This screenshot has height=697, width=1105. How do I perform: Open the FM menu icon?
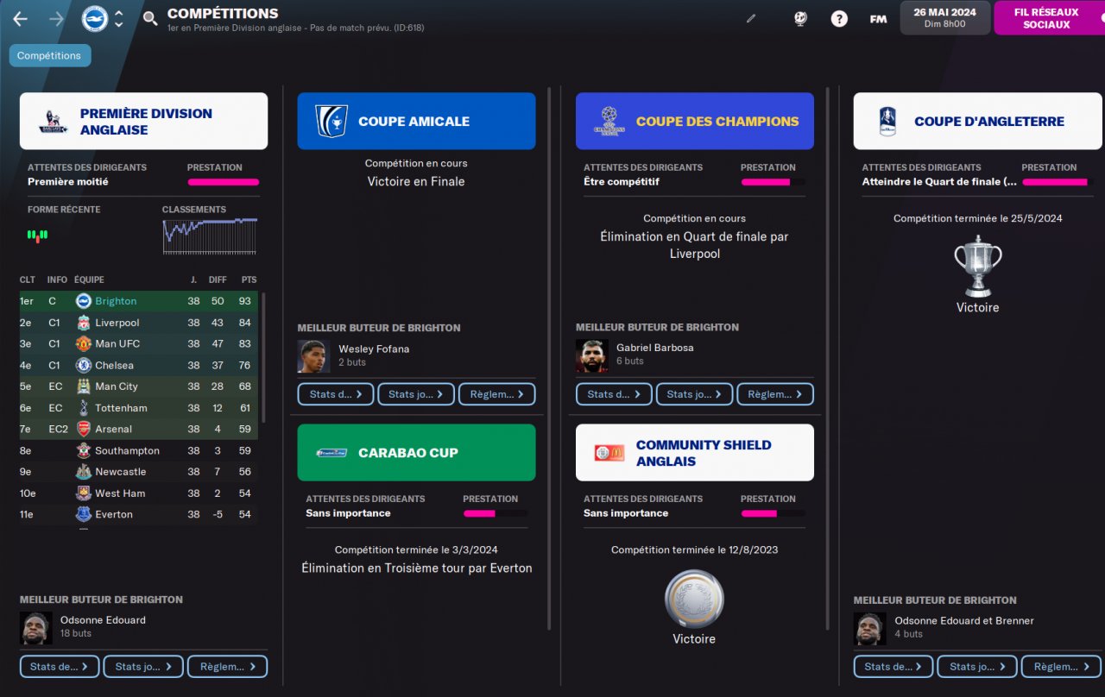coord(878,18)
